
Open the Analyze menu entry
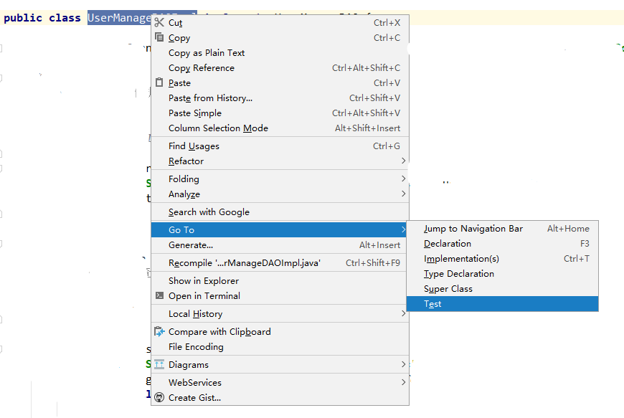coord(280,194)
